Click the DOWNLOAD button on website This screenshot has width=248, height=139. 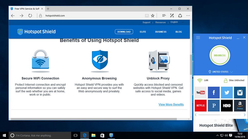124,32
